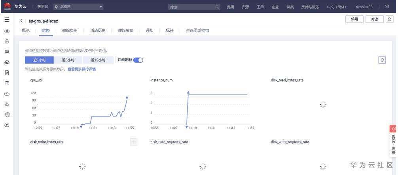Screen dimensions: 398x175
Task: Switch to the 概览 tab
Action: pos(26,30)
